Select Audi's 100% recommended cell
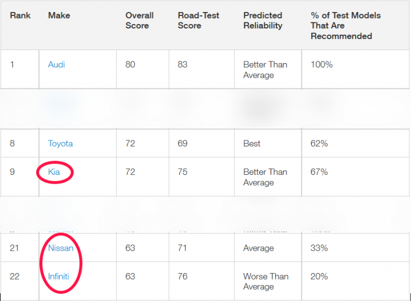Screen dimensions: 411x301 [322, 65]
